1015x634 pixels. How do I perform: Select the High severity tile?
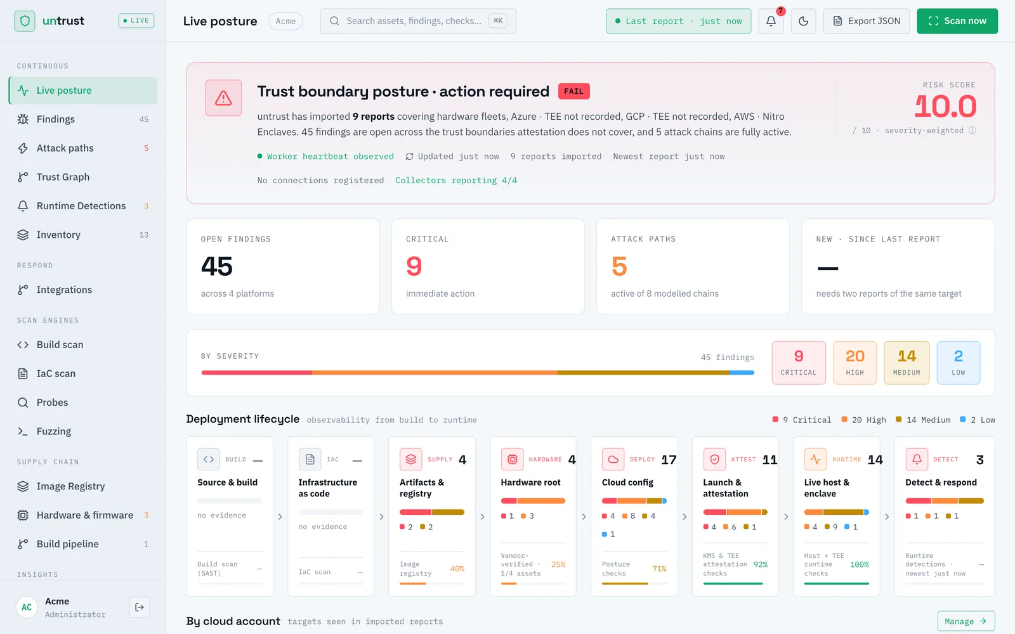point(855,363)
